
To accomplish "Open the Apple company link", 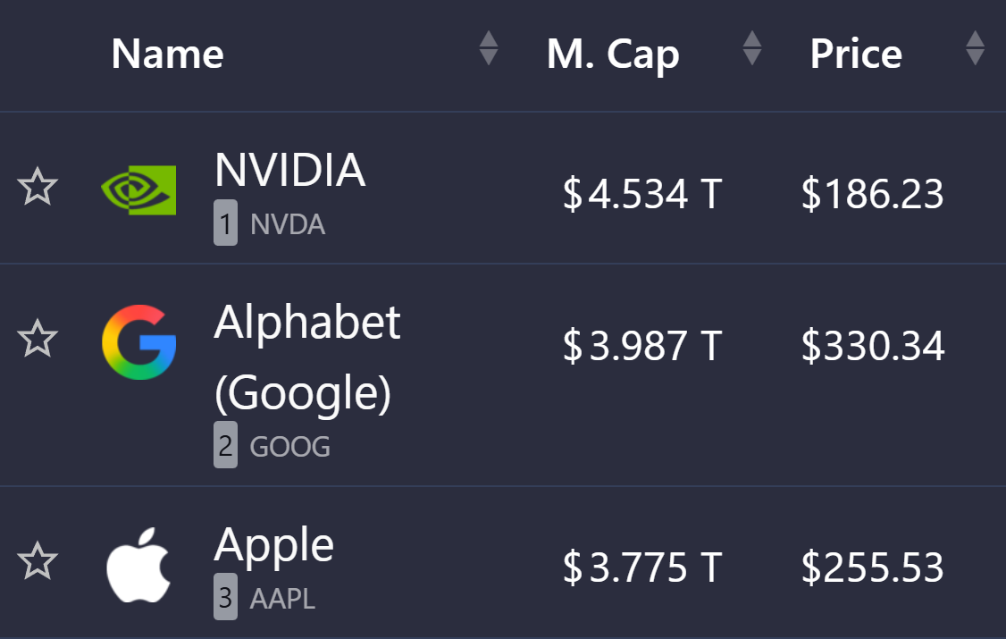I will pyautogui.click(x=273, y=544).
